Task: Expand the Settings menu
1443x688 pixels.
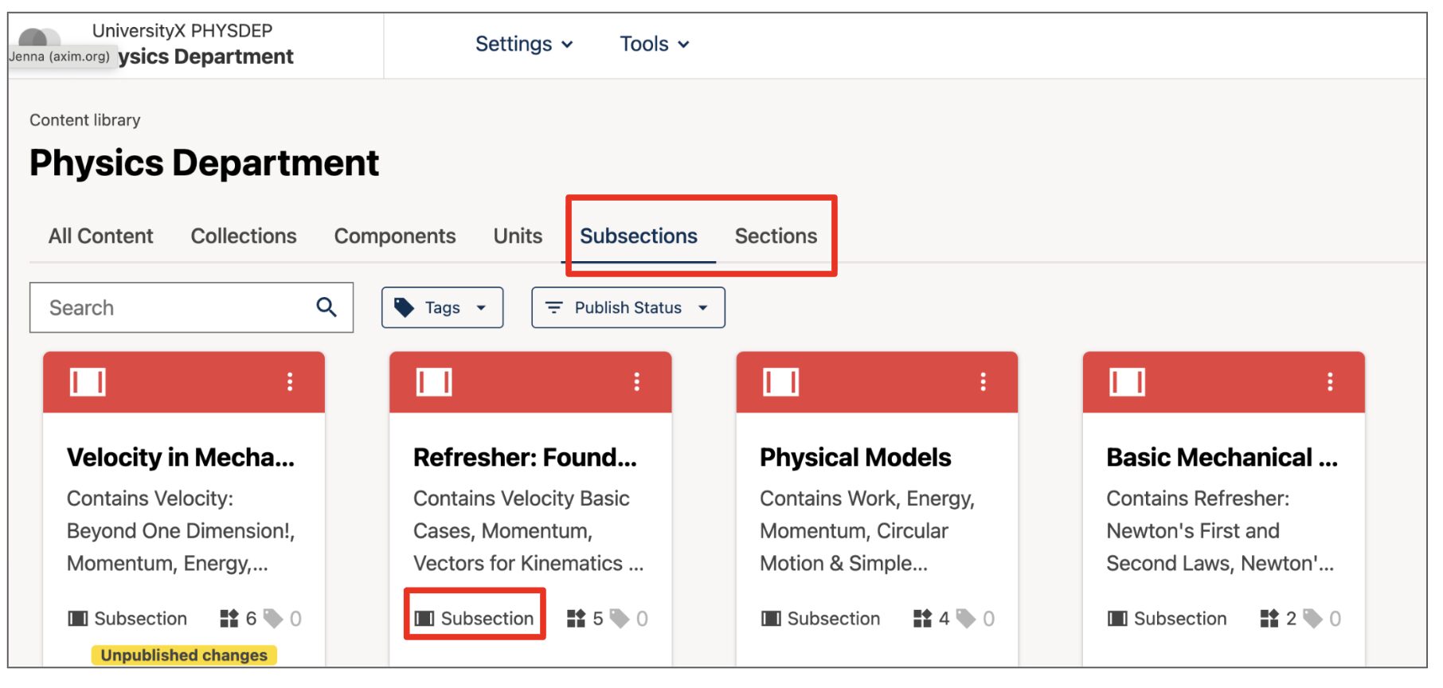Action: [x=524, y=44]
